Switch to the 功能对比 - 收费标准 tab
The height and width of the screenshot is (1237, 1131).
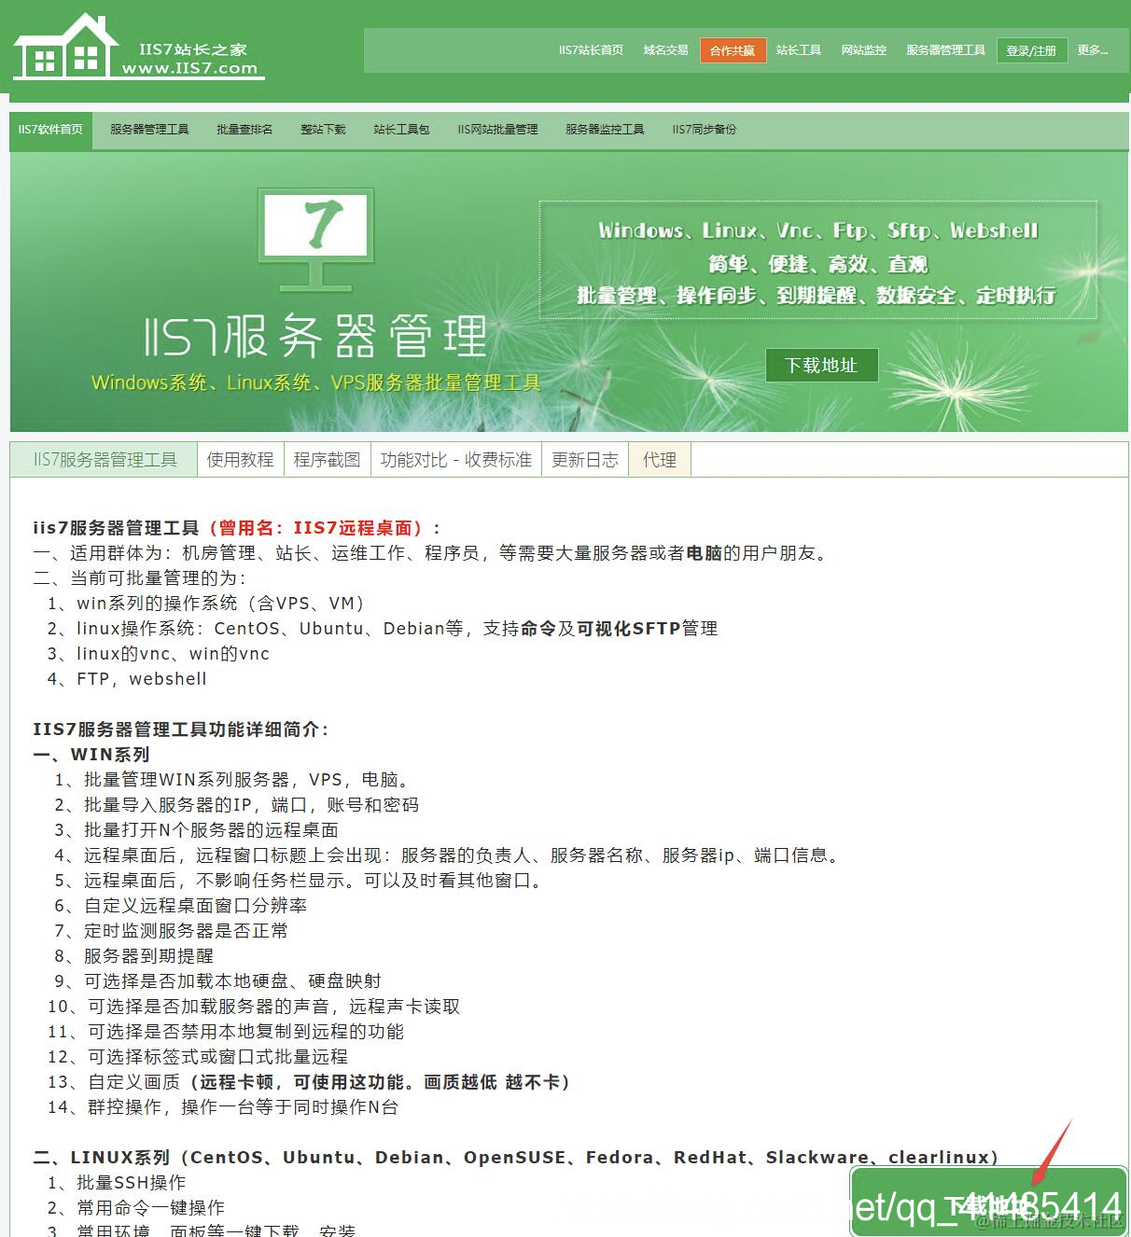tap(456, 459)
